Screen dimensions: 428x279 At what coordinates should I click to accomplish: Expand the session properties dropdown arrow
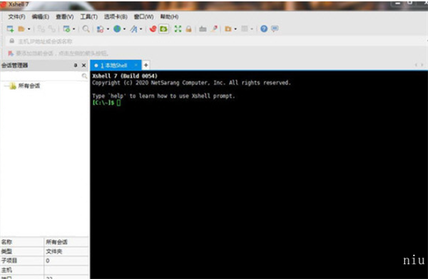(x=74, y=29)
